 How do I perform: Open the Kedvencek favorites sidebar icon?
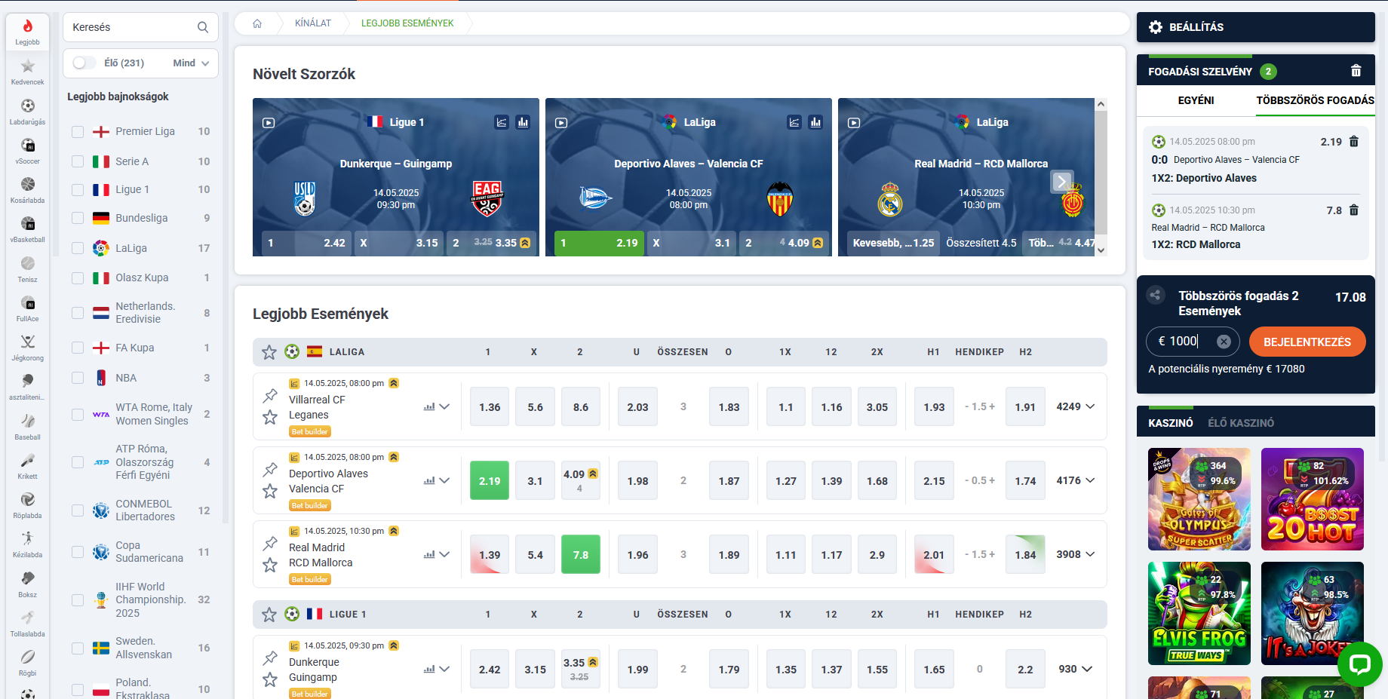point(28,72)
